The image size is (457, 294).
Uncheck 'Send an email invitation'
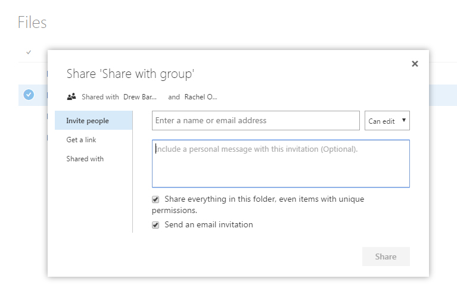point(156,225)
